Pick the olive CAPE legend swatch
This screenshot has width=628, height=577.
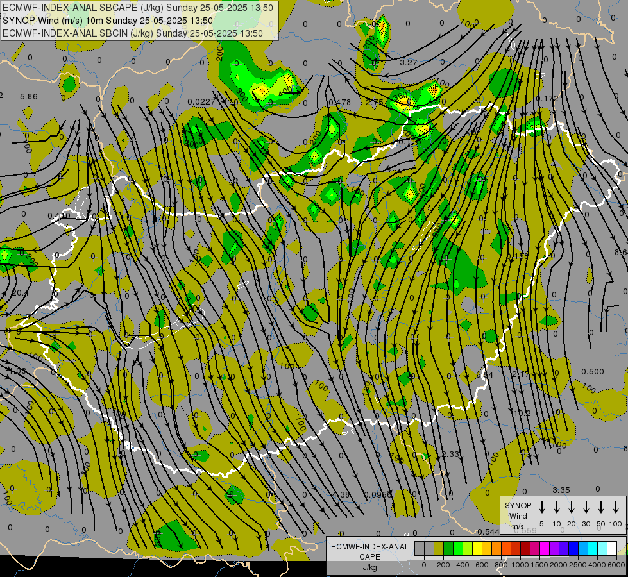[439, 549]
